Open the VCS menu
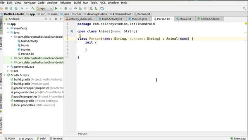The width and height of the screenshot is (248, 140). point(103,3)
